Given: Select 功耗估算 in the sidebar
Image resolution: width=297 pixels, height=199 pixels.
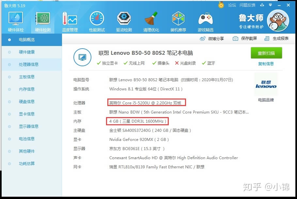Looking at the screenshot, I should pos(32,163).
